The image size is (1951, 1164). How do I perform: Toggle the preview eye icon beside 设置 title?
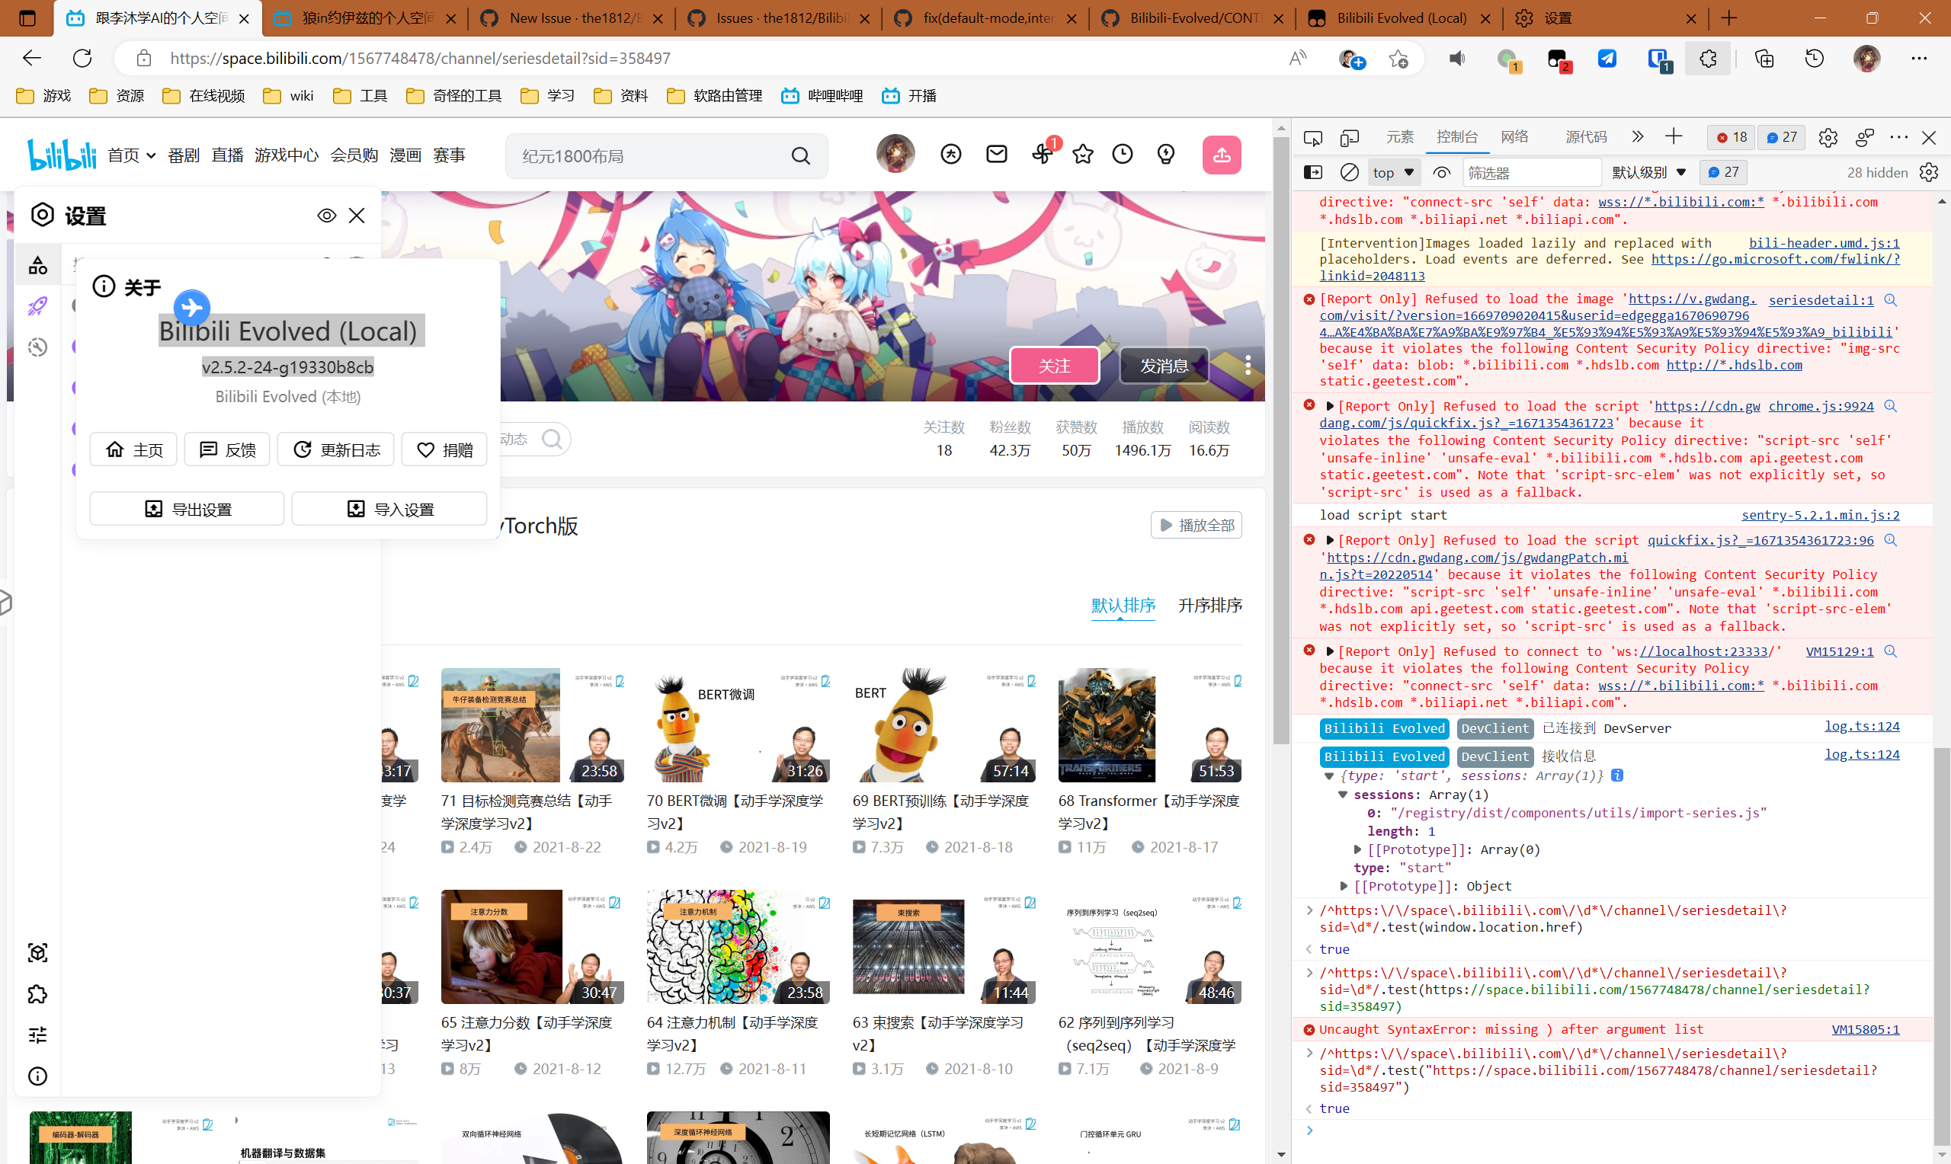coord(326,215)
